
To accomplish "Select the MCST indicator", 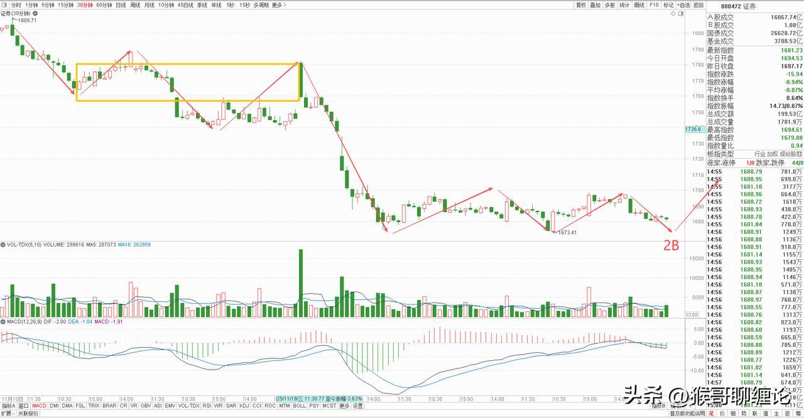I will [x=329, y=405].
